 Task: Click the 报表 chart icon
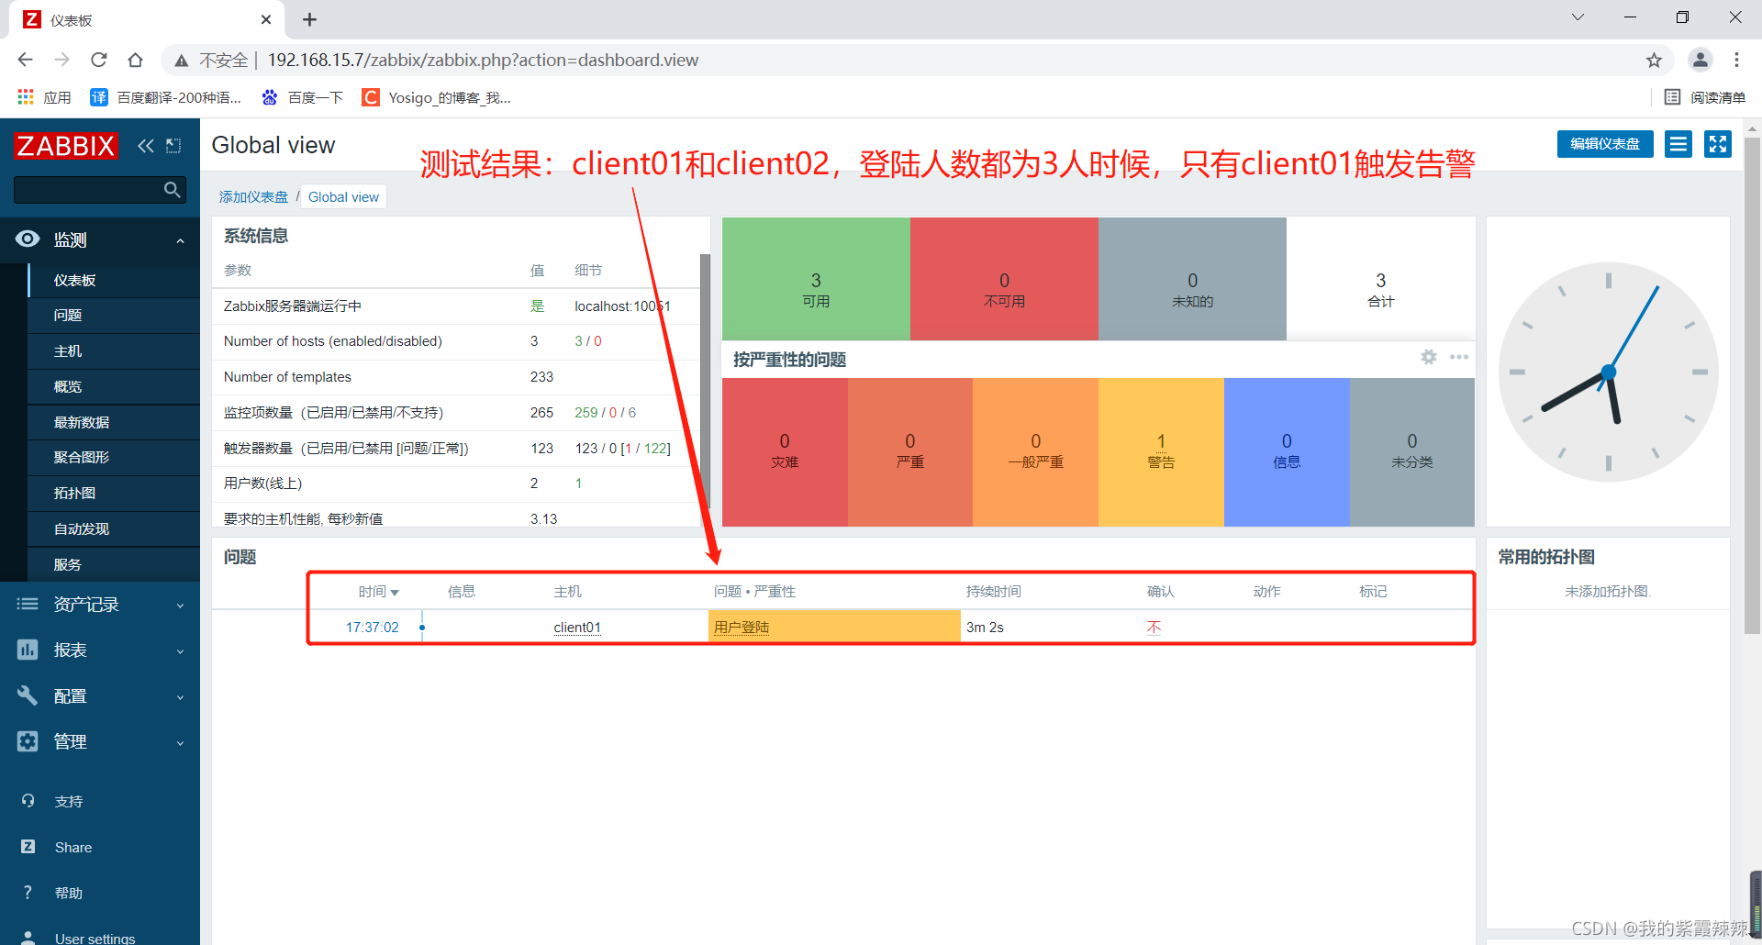[28, 650]
